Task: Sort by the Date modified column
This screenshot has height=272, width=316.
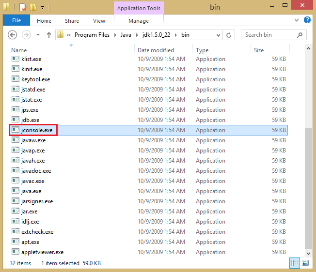Action: [x=156, y=50]
